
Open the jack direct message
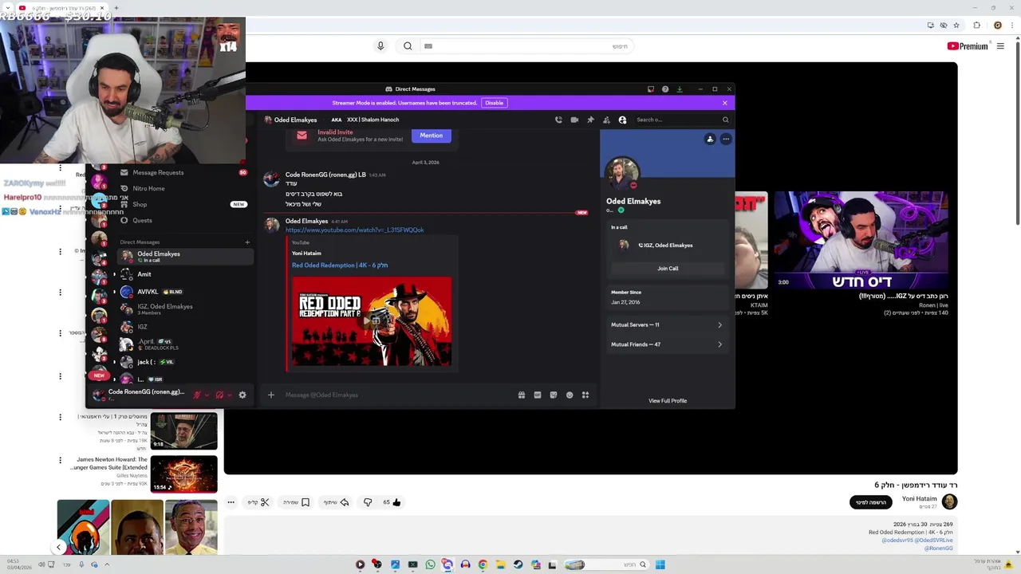point(185,362)
